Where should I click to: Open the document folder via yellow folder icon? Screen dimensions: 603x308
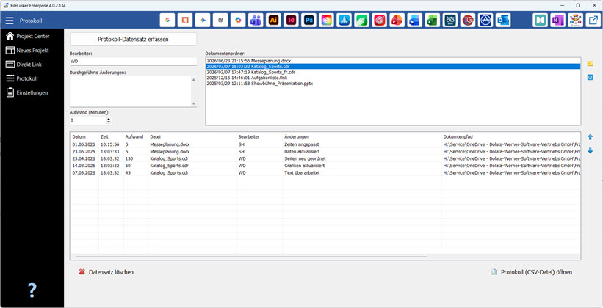click(x=591, y=64)
